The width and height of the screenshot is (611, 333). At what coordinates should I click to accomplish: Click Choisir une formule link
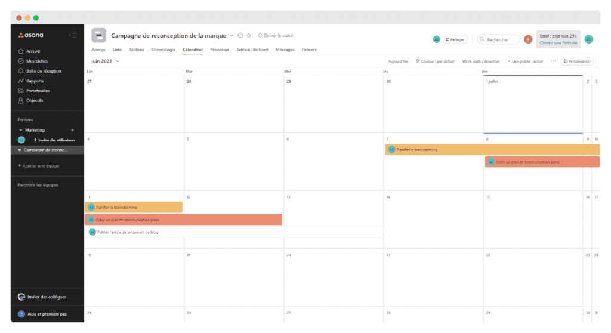click(x=558, y=43)
